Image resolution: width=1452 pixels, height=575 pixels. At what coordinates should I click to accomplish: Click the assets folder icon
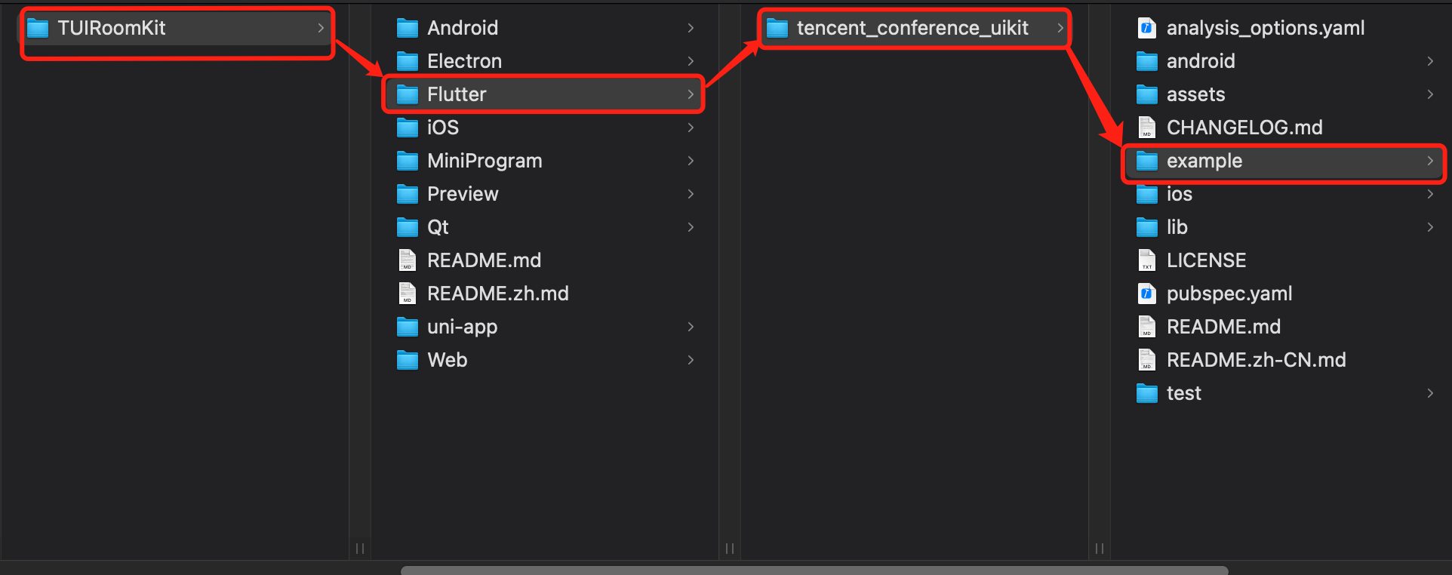1147,94
